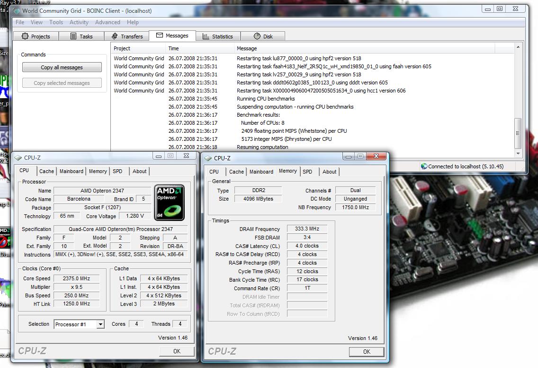The image size is (538, 368).
Task: Select CPU tab in left CPU-Z window
Action: coord(24,170)
